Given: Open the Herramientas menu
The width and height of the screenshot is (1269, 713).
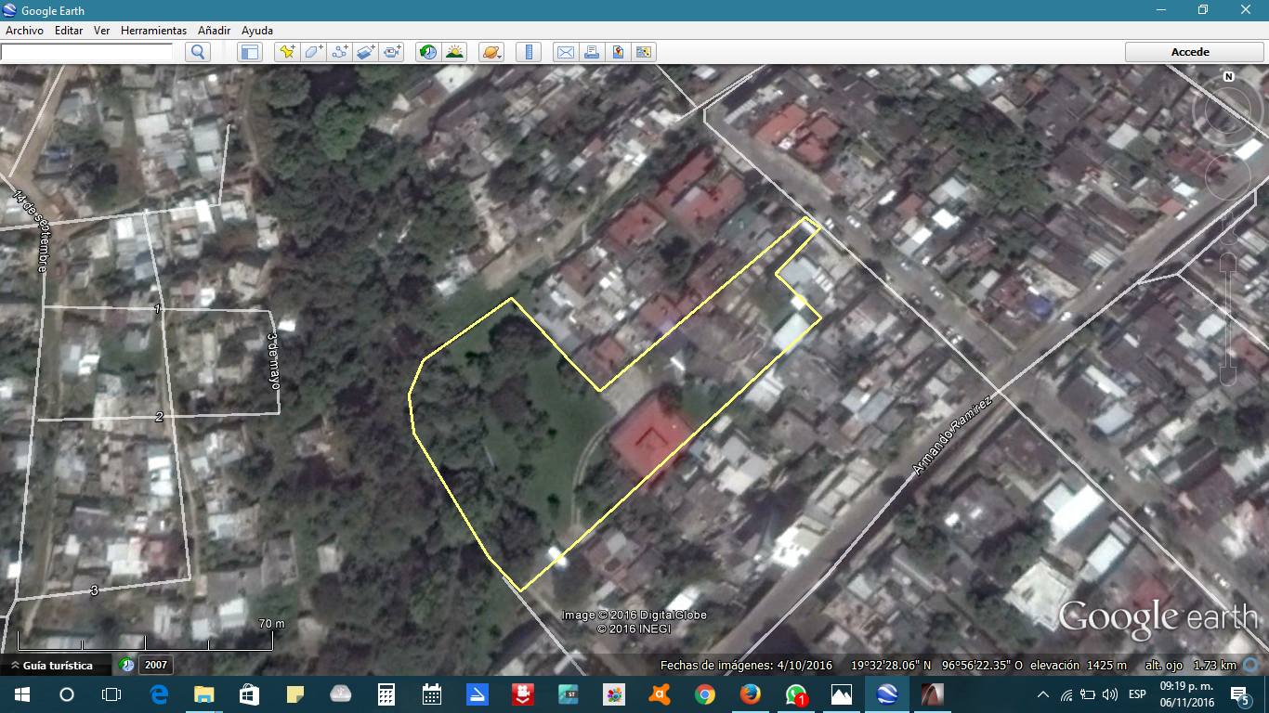Looking at the screenshot, I should 153,30.
